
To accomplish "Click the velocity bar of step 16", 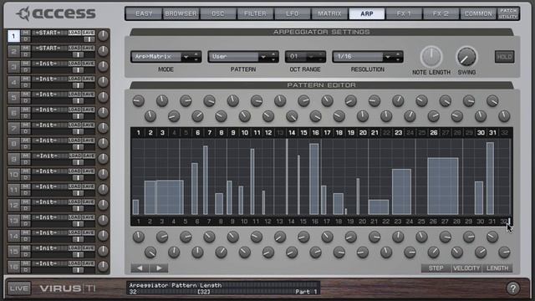I will pyautogui.click(x=314, y=179).
